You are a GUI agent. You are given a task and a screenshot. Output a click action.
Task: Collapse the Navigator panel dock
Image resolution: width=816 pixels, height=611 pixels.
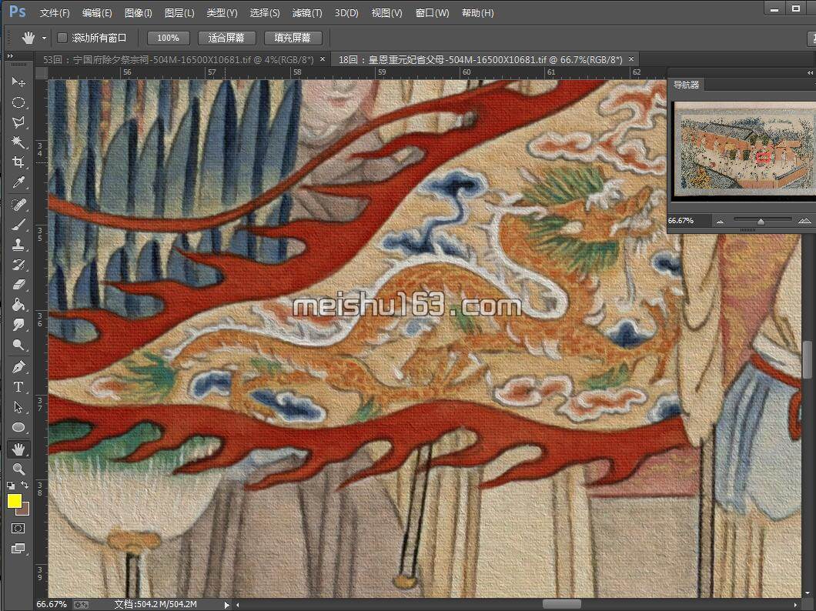pyautogui.click(x=810, y=73)
